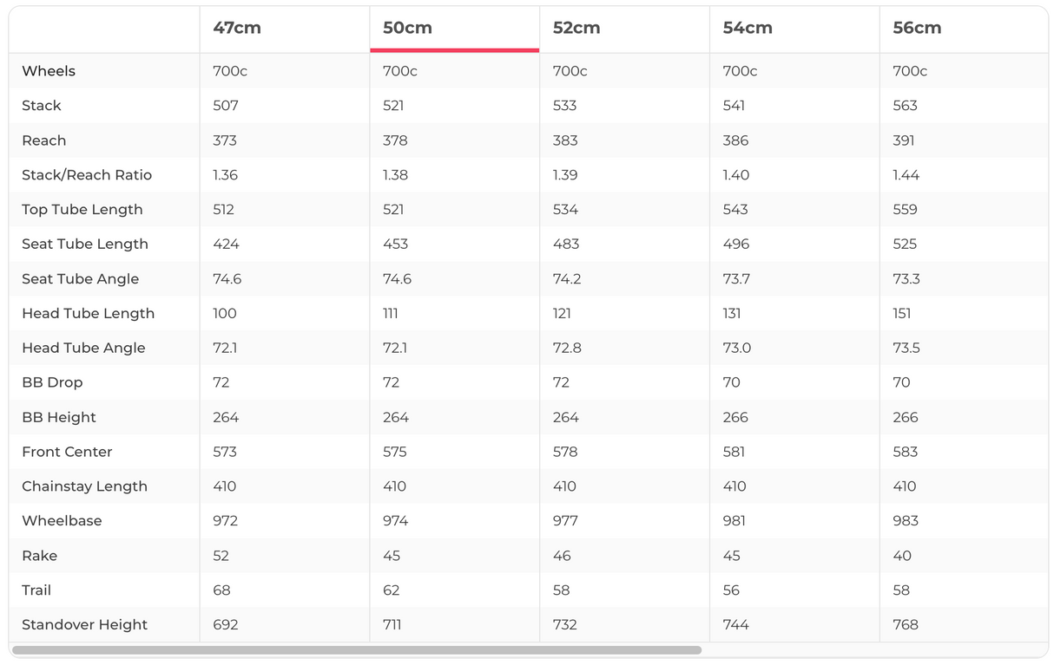Pick the 56cm size column header

pyautogui.click(x=917, y=28)
